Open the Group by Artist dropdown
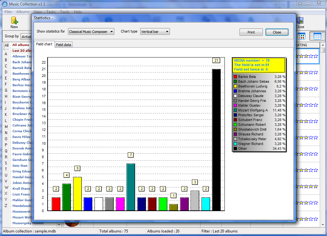Screen dimensions: 327x236 tap(26, 37)
